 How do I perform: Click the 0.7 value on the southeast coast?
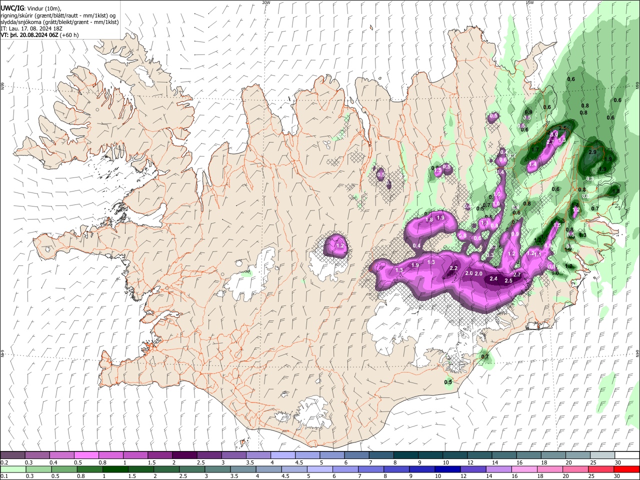point(484,356)
